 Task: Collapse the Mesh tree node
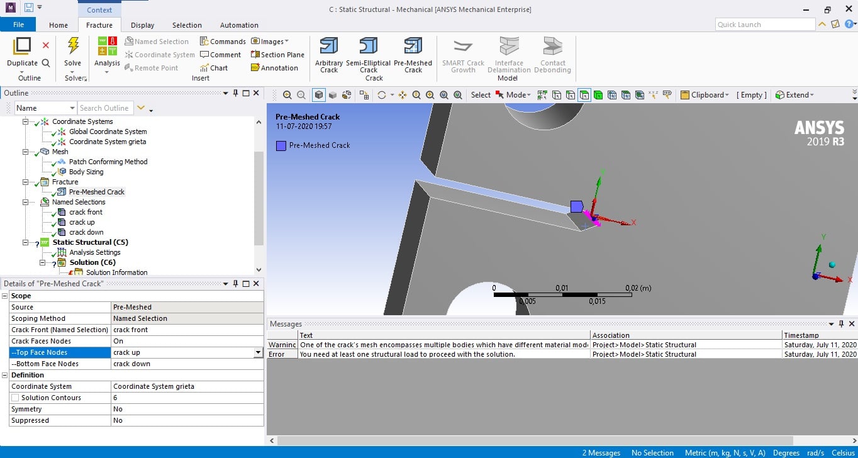click(x=26, y=152)
